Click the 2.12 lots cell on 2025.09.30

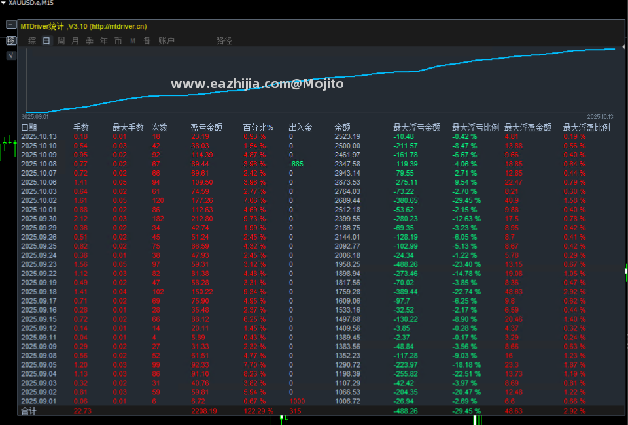[80, 219]
